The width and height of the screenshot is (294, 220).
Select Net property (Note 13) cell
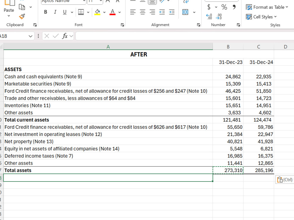[x=108, y=142]
